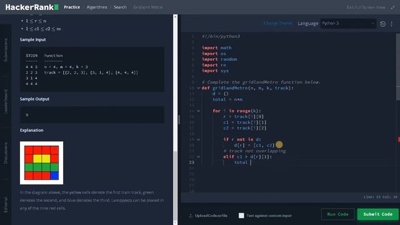Open the editor more-options menu

coord(392,24)
